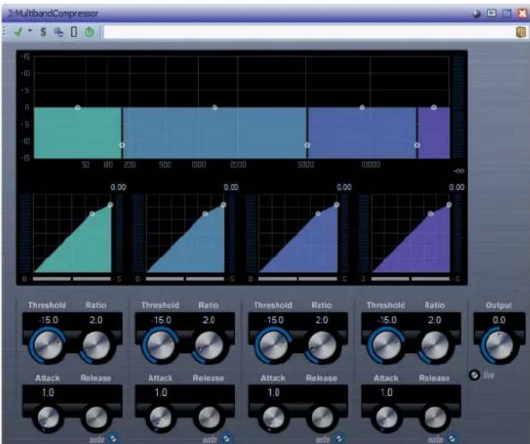Viewport: 530px width, 444px height.
Task: Click the round globe icon in title bar
Action: (x=477, y=14)
